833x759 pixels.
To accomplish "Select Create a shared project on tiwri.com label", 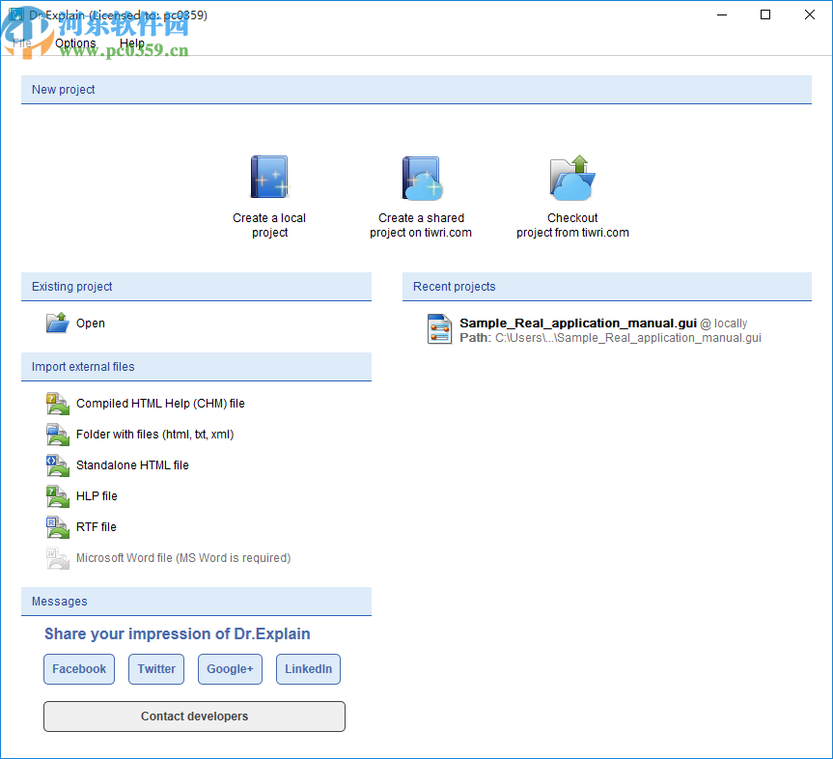I will (421, 225).
